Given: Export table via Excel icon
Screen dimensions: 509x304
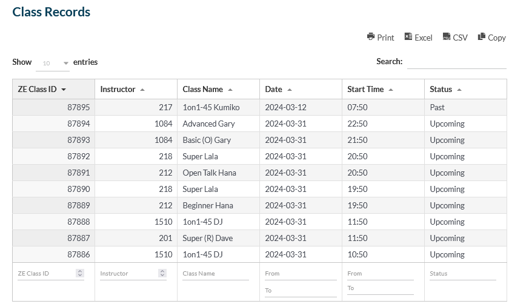Looking at the screenshot, I should [x=408, y=36].
